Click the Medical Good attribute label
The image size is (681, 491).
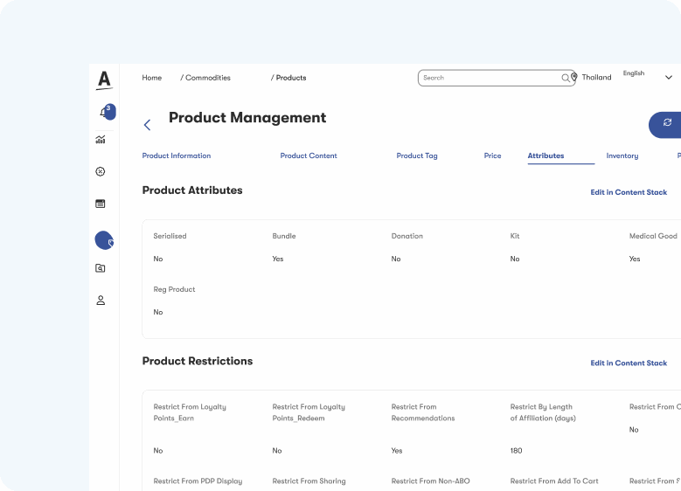653,236
